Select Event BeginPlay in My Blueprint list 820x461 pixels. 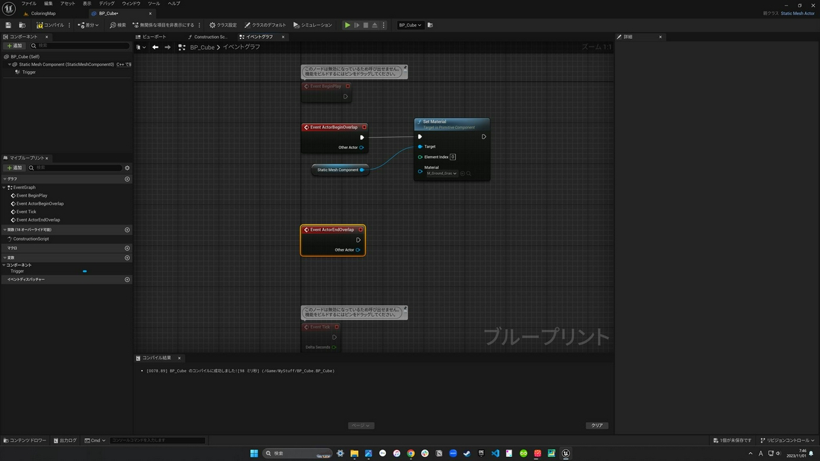click(31, 195)
